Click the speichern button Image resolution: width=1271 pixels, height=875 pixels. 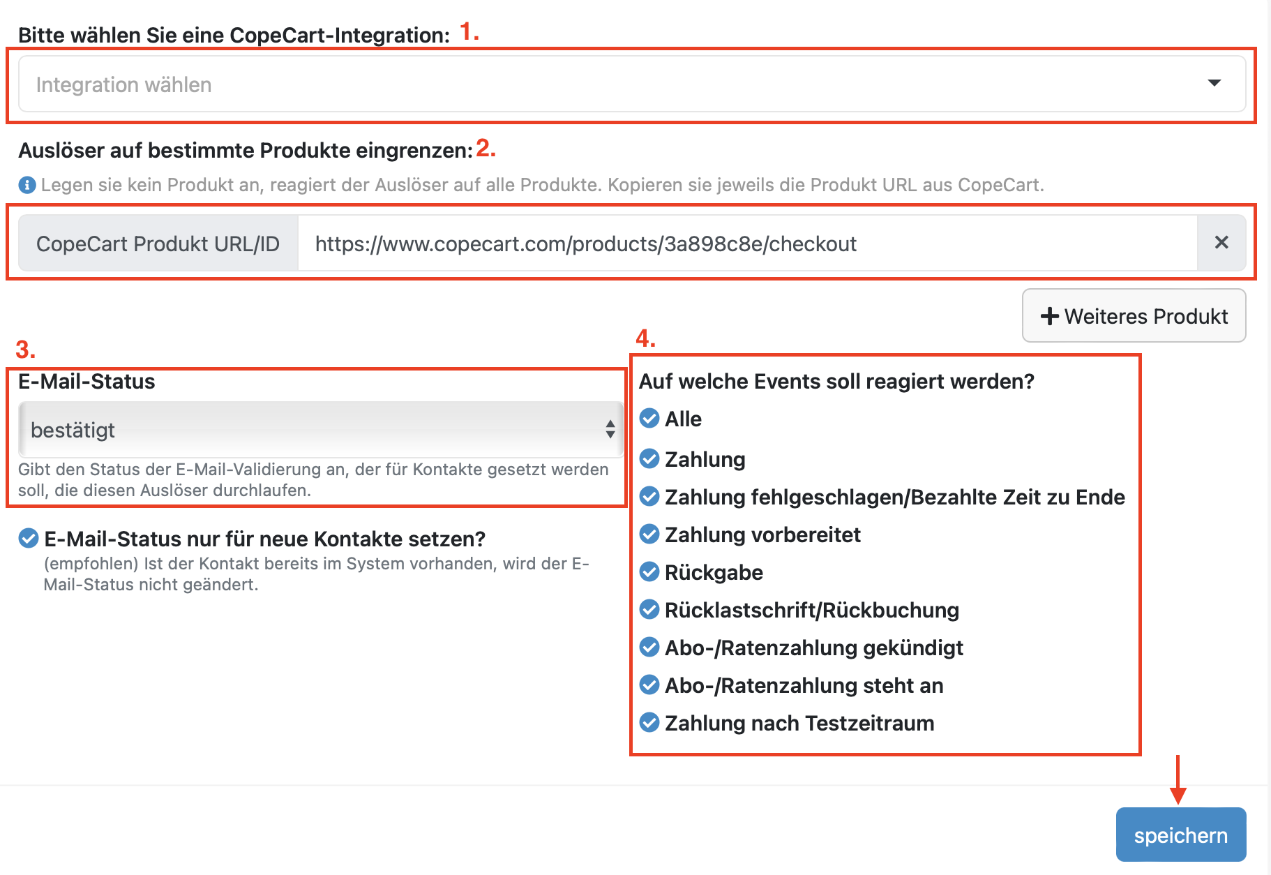pyautogui.click(x=1180, y=835)
